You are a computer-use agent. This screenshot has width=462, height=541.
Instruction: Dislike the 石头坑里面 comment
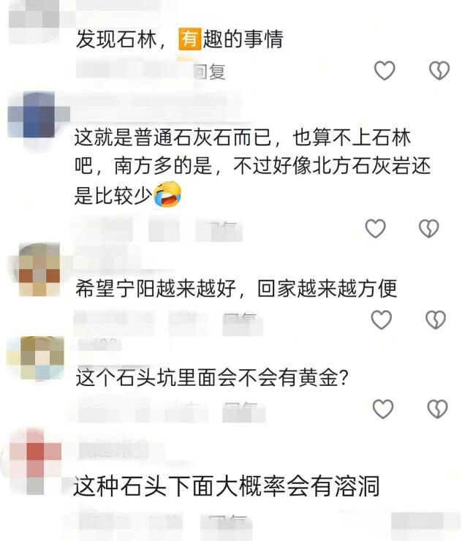[437, 409]
